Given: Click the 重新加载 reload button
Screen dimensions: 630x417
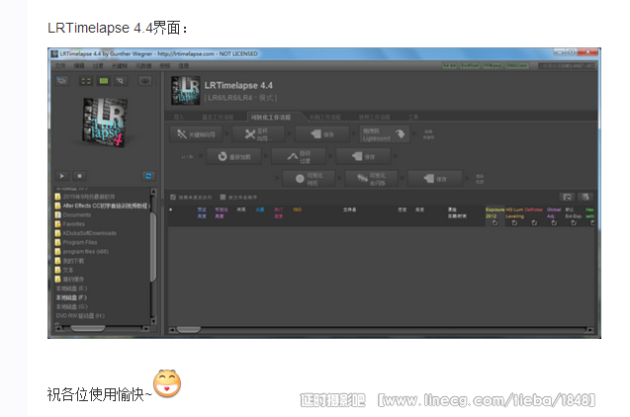Looking at the screenshot, I should [x=233, y=156].
